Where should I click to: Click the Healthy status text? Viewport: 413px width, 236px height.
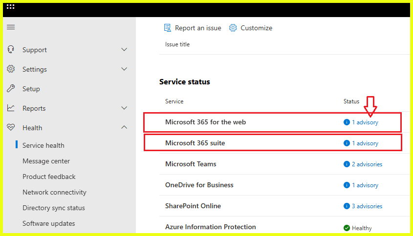[362, 228]
